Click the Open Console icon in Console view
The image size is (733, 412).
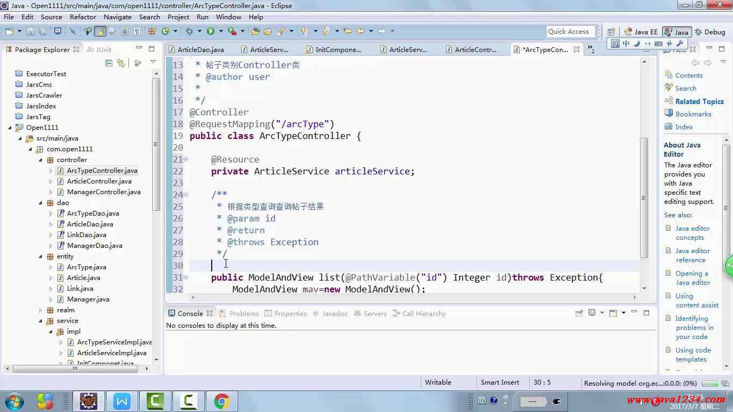tap(613, 313)
